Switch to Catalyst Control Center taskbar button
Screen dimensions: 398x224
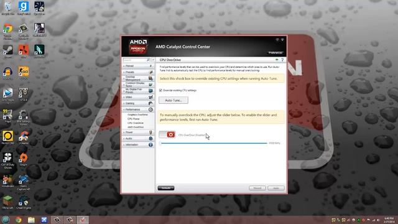[83, 220]
